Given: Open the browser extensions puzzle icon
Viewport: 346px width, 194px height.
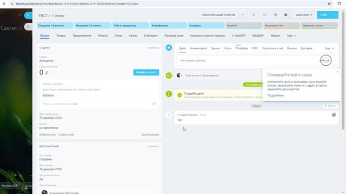Looking at the screenshot, I should (x=339, y=4).
